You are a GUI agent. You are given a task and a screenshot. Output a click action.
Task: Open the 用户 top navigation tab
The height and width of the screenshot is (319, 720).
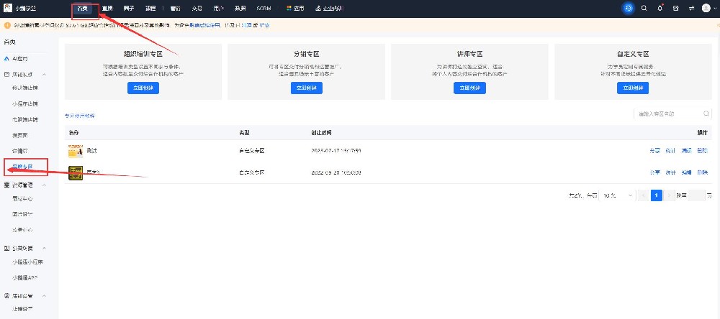[x=219, y=8]
